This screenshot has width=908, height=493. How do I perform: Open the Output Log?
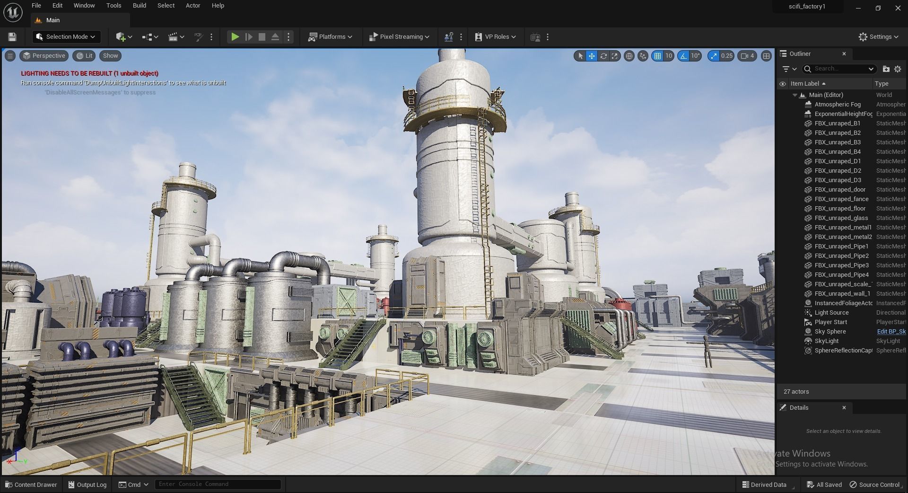(87, 484)
